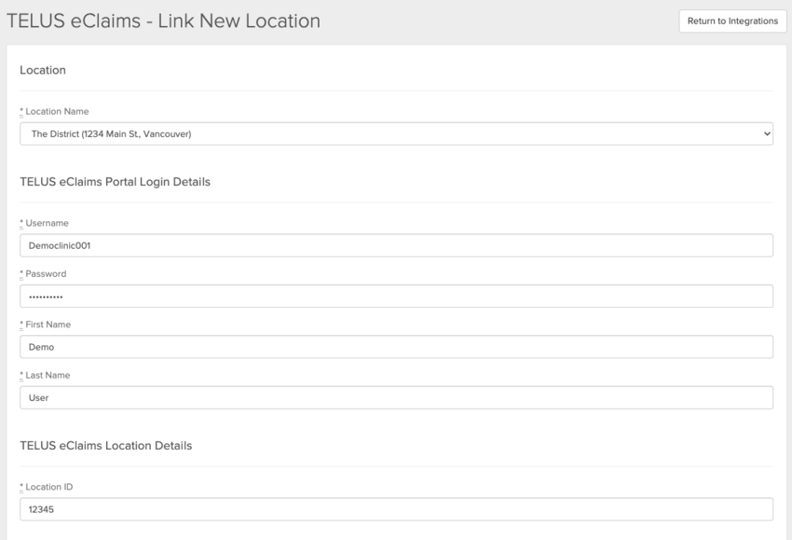The height and width of the screenshot is (540, 792).
Task: Click the Last Name field label
Action: pyautogui.click(x=48, y=375)
